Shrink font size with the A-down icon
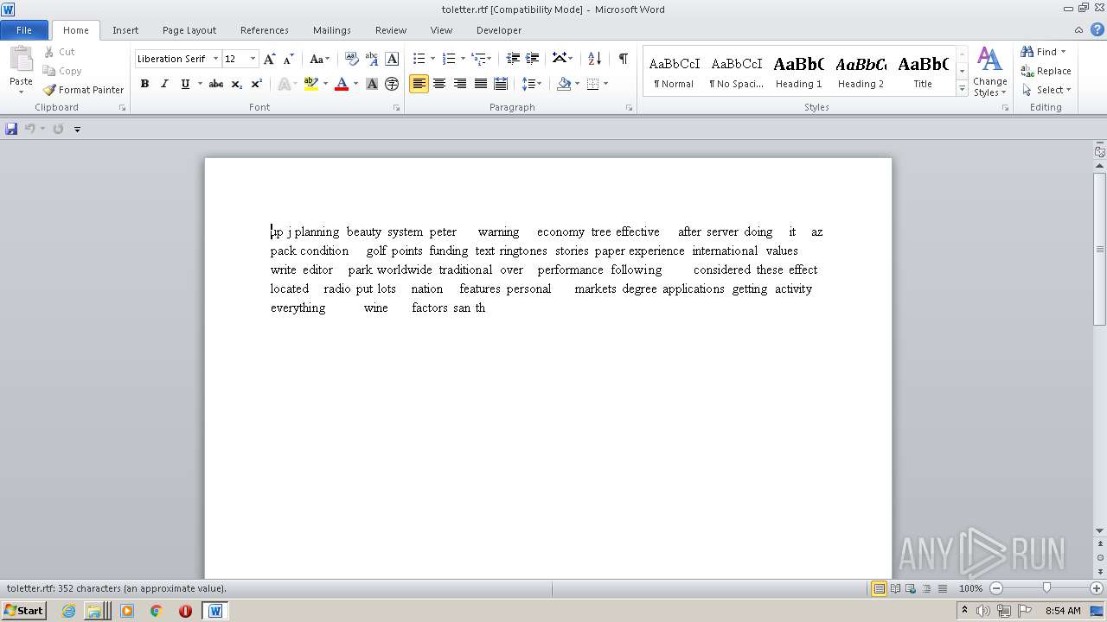The height and width of the screenshot is (622, 1107). pos(288,59)
